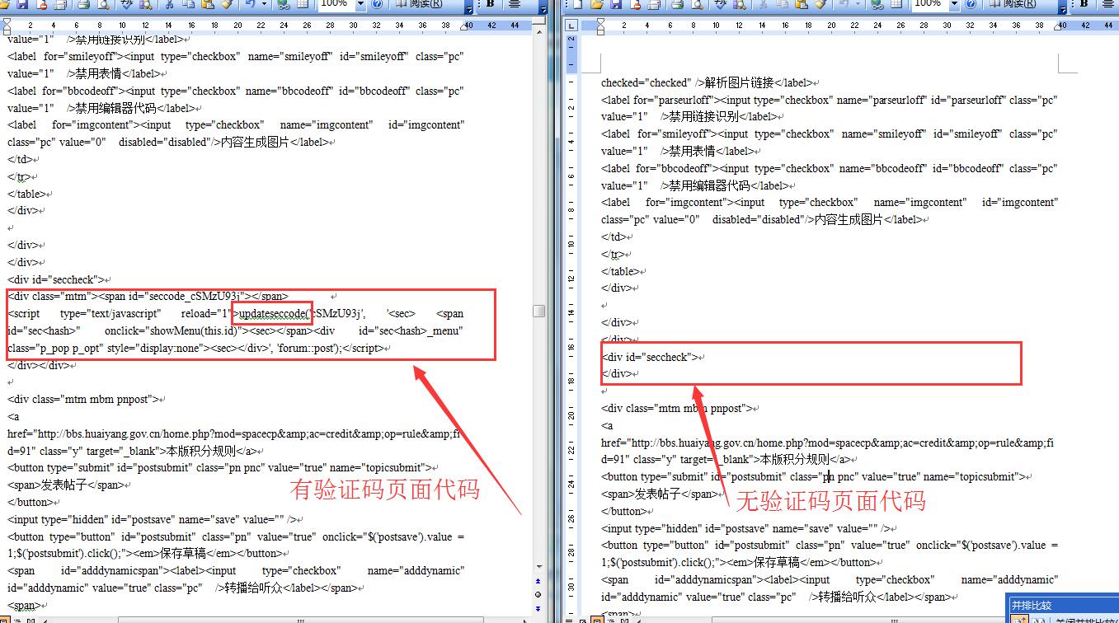The height and width of the screenshot is (623, 1119).
Task: Toggle Bold formatting in the right window
Action: [x=1084, y=4]
